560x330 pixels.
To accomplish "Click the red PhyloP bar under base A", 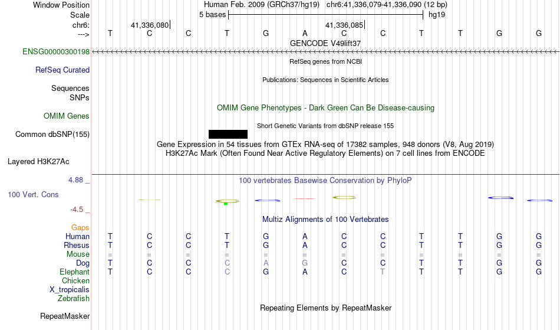I will coord(305,198).
